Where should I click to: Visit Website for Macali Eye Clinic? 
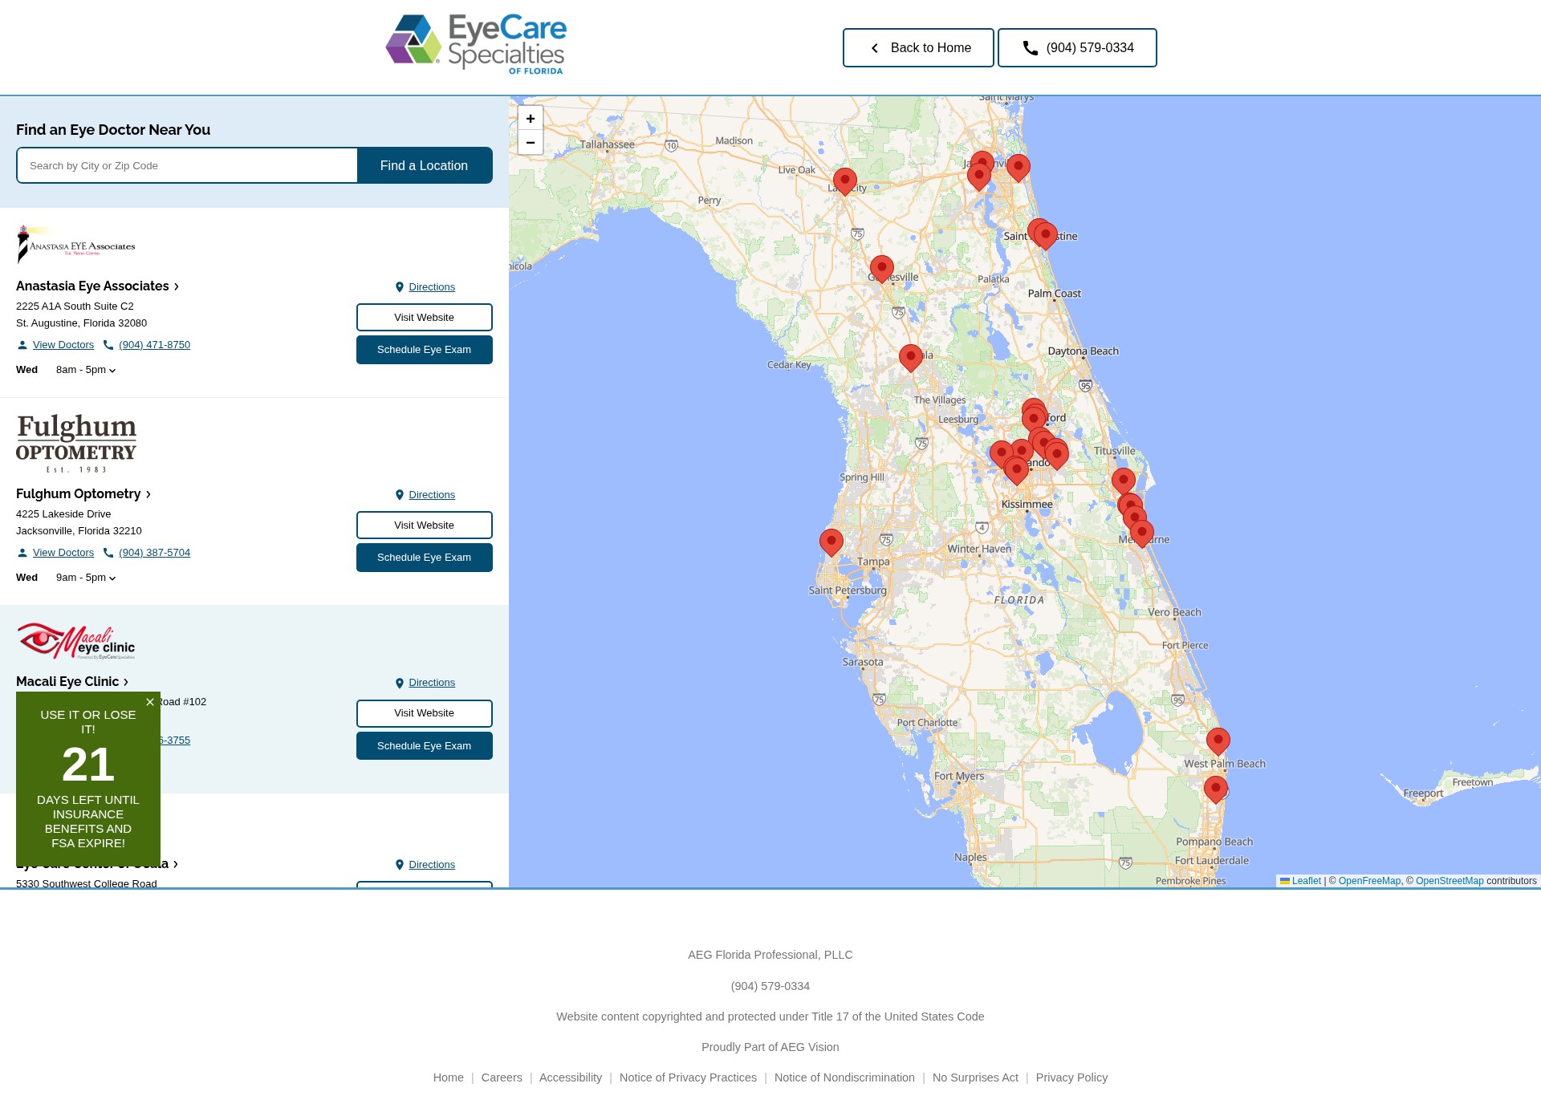click(425, 713)
